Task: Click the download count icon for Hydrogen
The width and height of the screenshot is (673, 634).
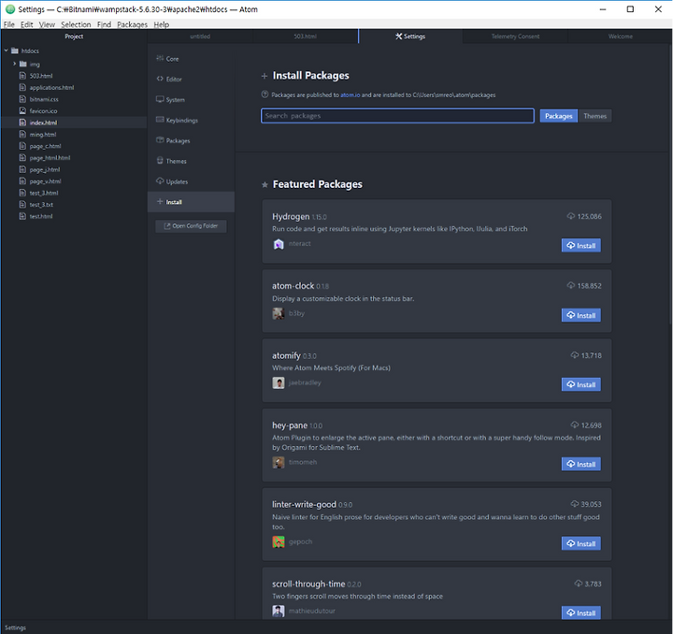Action: (x=571, y=216)
